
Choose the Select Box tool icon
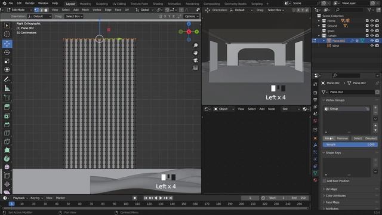(x=7, y=26)
